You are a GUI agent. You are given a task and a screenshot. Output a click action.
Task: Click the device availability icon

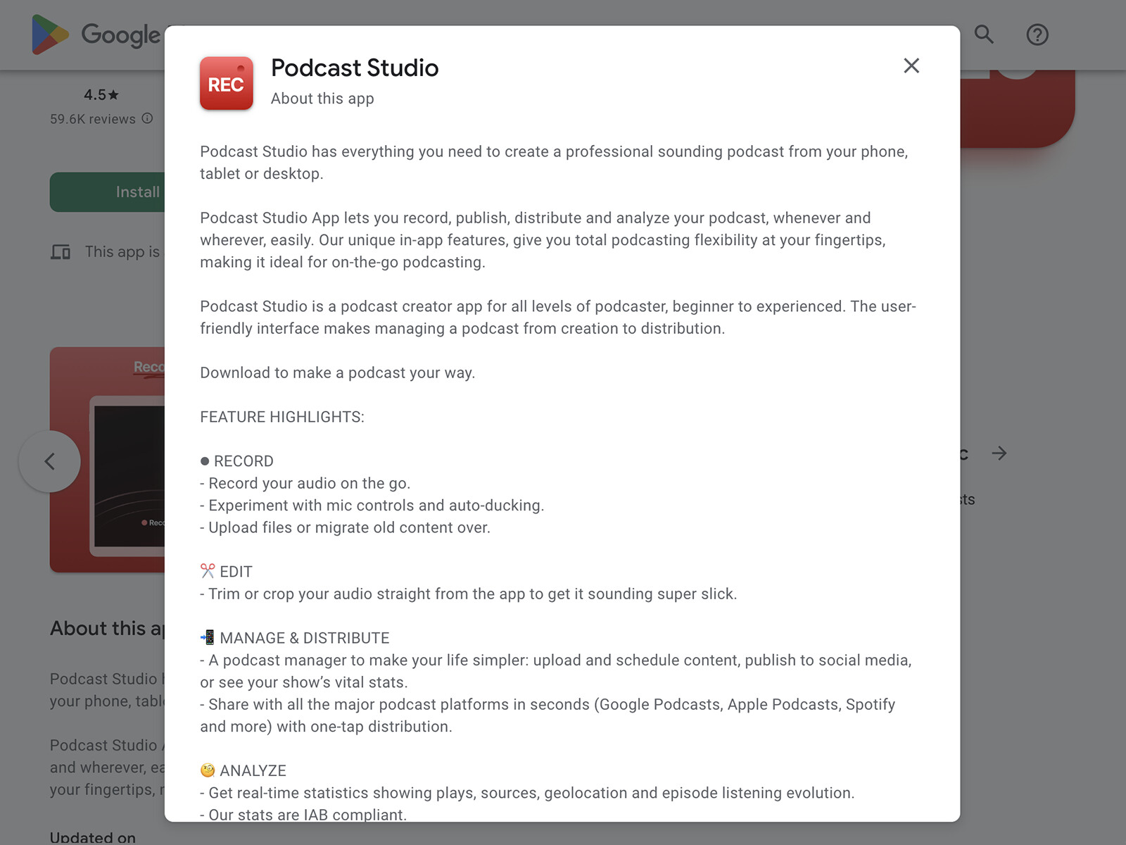coord(61,252)
